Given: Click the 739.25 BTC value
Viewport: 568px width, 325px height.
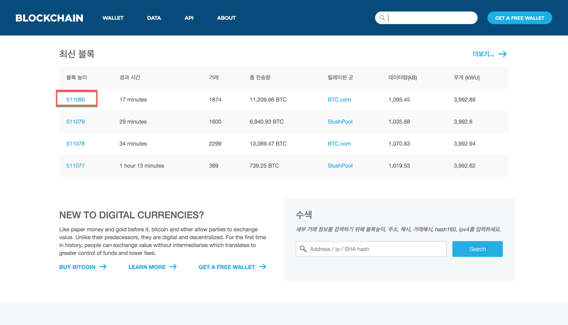Looking at the screenshot, I should (x=264, y=166).
